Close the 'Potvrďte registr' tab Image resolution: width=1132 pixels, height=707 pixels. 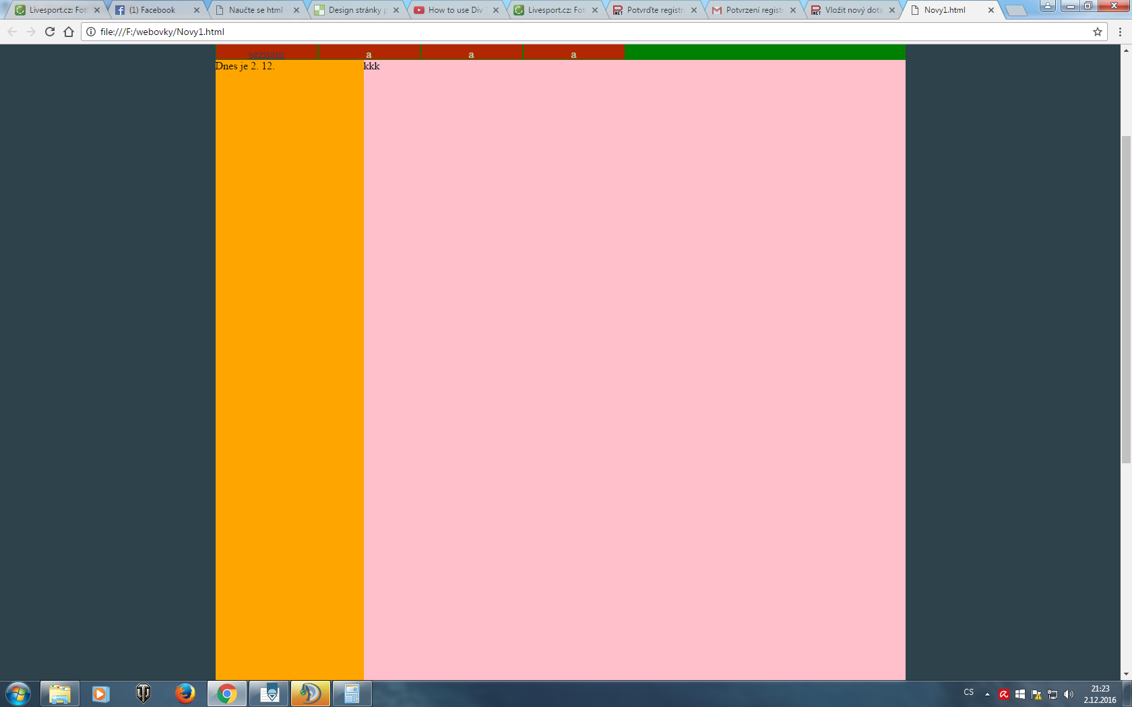pos(694,10)
